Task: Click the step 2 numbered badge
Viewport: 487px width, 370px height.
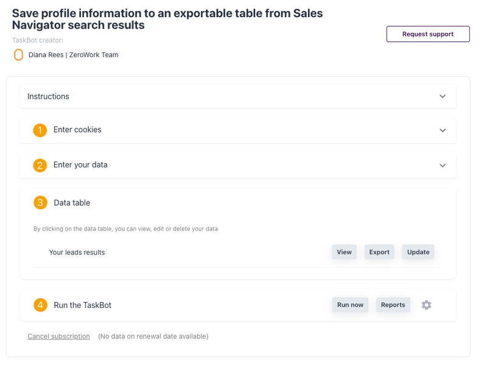Action: coord(40,165)
